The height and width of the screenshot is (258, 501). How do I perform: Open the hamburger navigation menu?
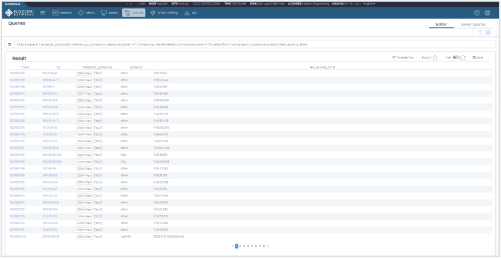click(x=43, y=12)
